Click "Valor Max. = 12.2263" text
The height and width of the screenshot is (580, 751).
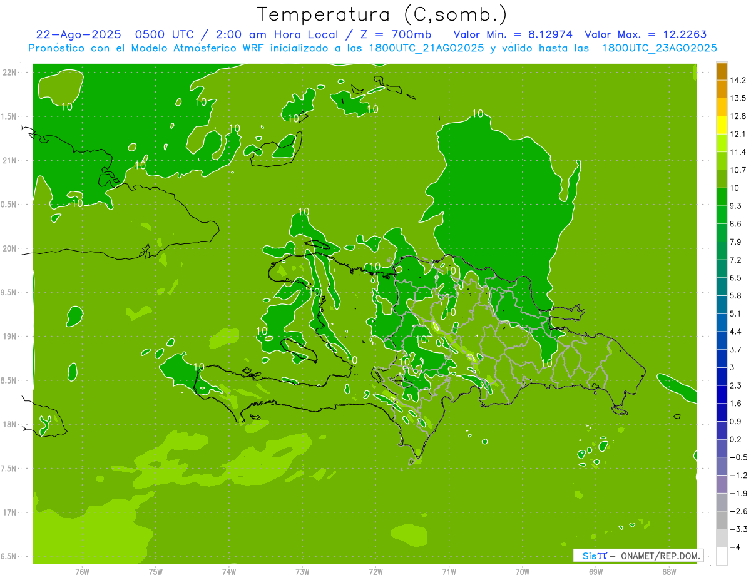[x=645, y=34]
